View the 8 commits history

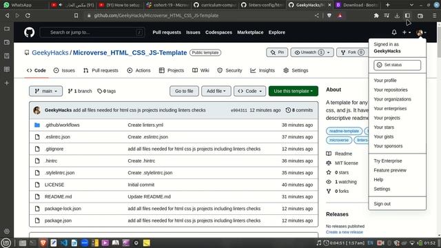click(x=299, y=110)
